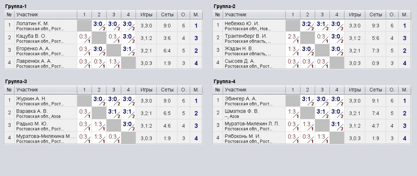This screenshot has width=417, height=176.
Task: Click the Группа-3 title
Action: coord(16,82)
